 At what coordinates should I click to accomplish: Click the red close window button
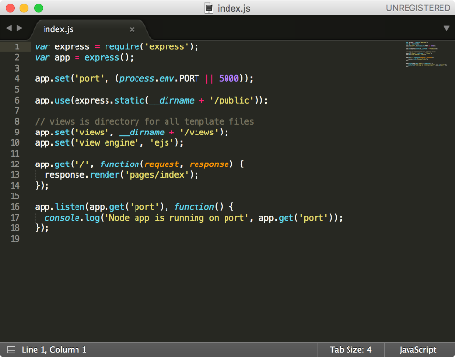[x=10, y=8]
